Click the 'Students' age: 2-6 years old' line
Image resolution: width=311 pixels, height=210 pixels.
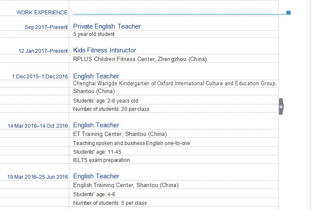point(106,101)
